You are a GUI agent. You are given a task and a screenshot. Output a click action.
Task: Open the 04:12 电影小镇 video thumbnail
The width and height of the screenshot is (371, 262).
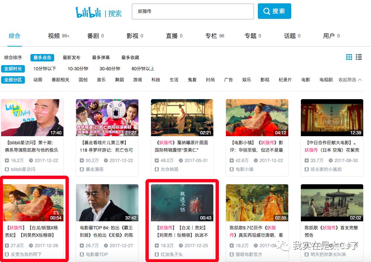pos(257,118)
